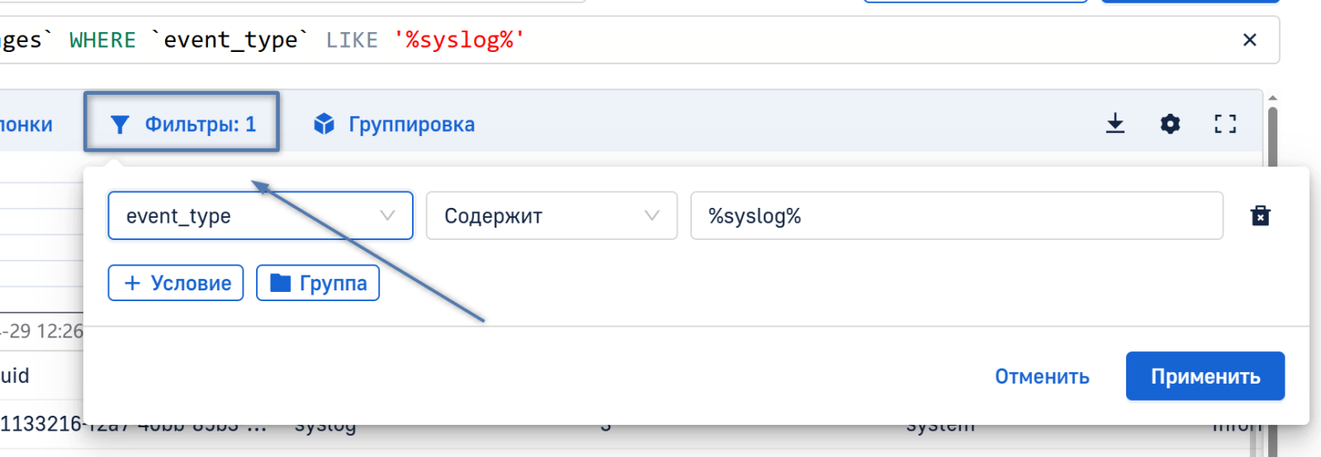This screenshot has width=1321, height=457.
Task: Expand the event_type field dropdown
Action: (260, 216)
